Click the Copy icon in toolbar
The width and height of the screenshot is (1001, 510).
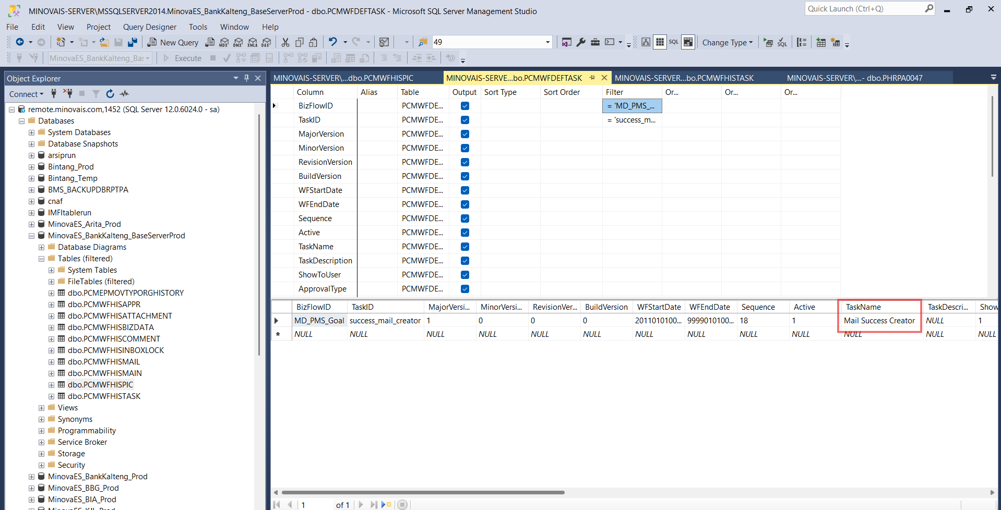[300, 42]
